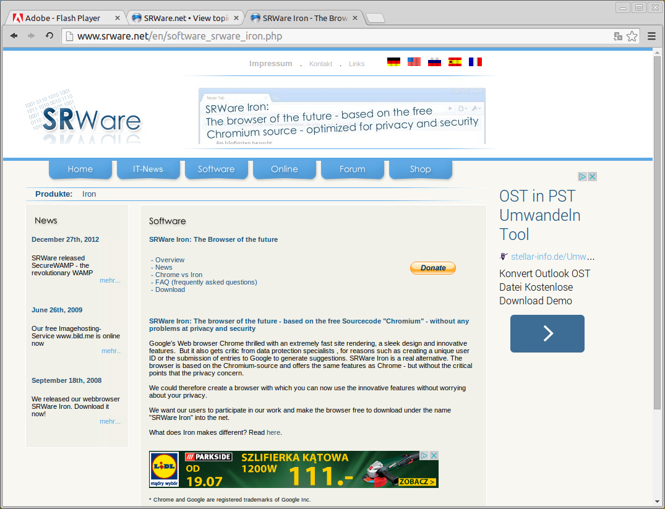The image size is (665, 509).
Task: Open the Download link
Action: pyautogui.click(x=170, y=289)
